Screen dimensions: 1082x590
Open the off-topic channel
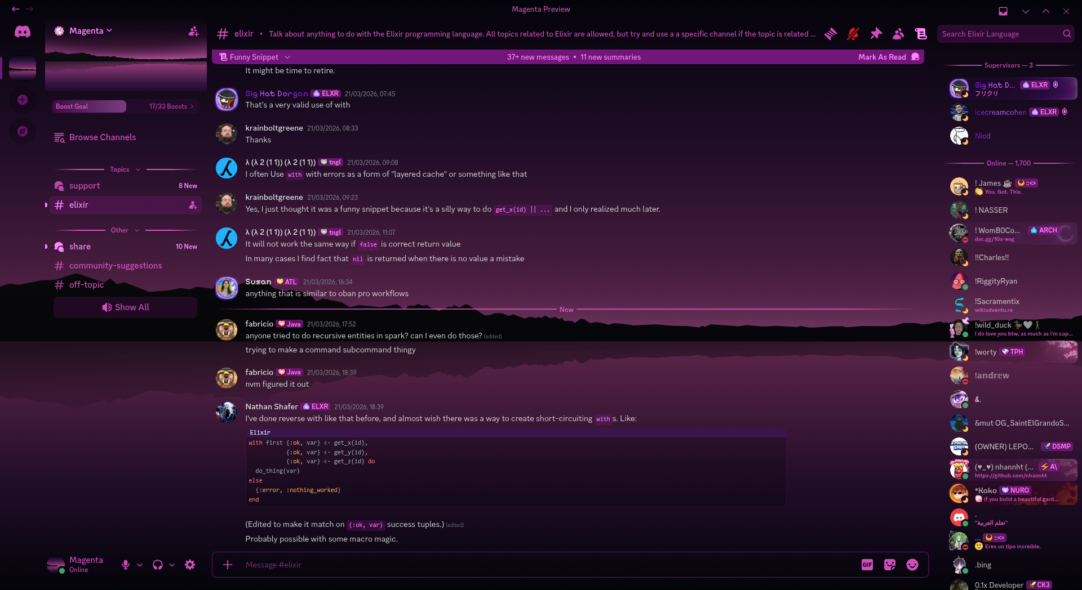125,285
